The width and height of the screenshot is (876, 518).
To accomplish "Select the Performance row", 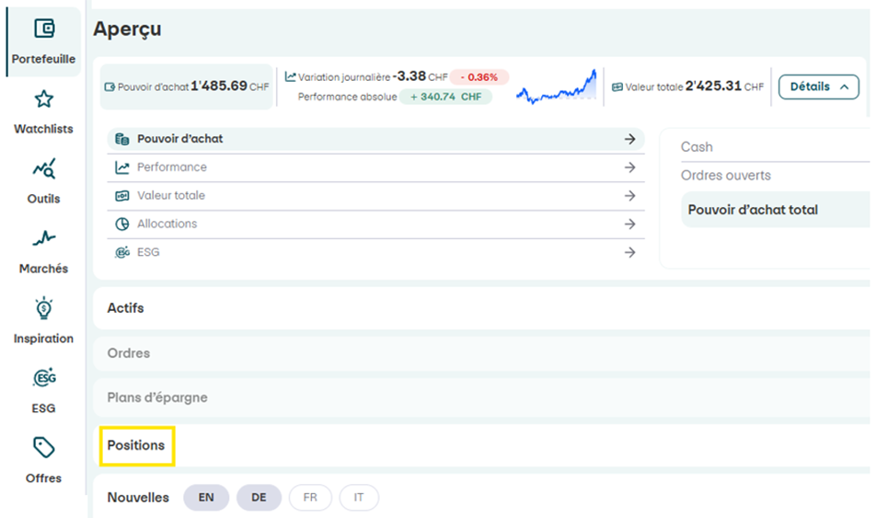I will point(172,167).
